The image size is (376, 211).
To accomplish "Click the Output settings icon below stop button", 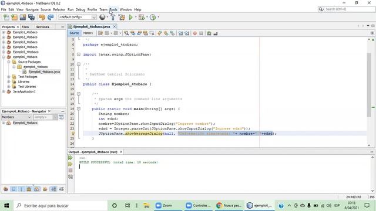I will pyautogui.click(x=70, y=177).
